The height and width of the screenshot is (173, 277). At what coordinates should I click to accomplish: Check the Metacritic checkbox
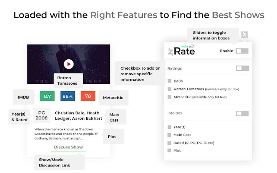(x=169, y=97)
